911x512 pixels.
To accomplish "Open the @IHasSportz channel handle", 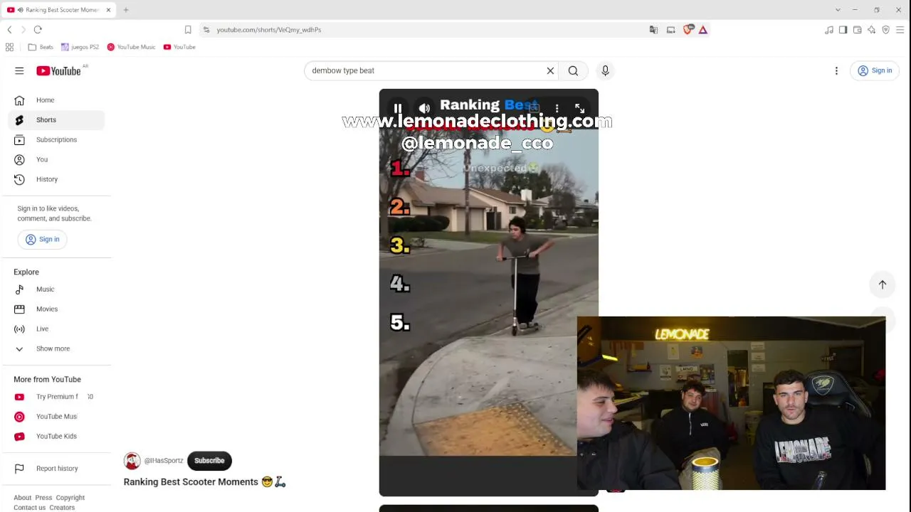I will [164, 461].
